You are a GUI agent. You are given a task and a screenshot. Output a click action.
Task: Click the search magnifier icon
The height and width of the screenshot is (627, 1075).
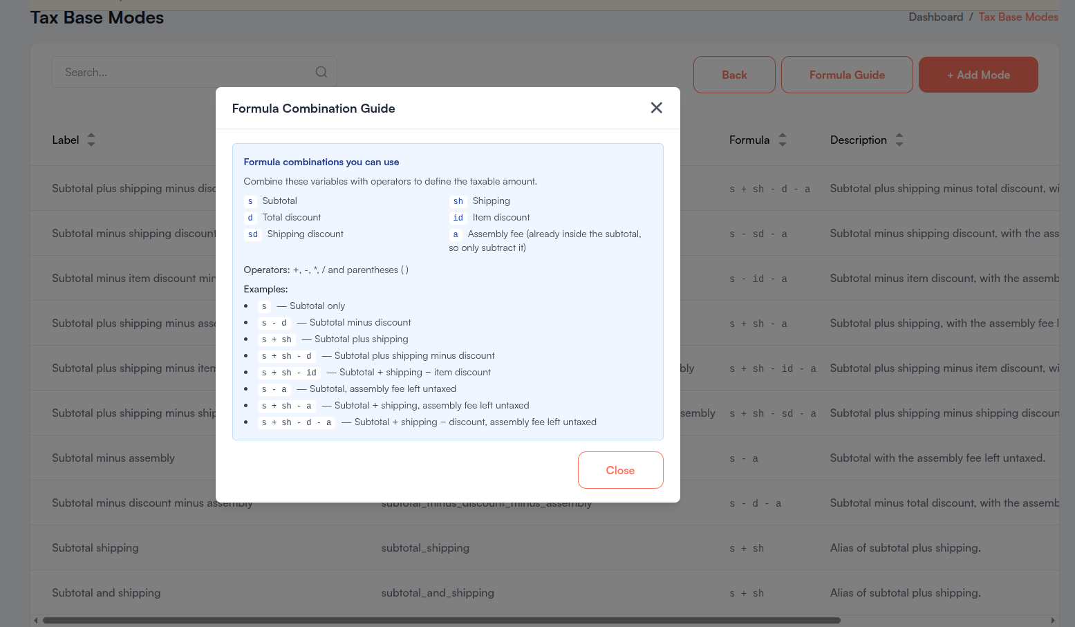(321, 72)
